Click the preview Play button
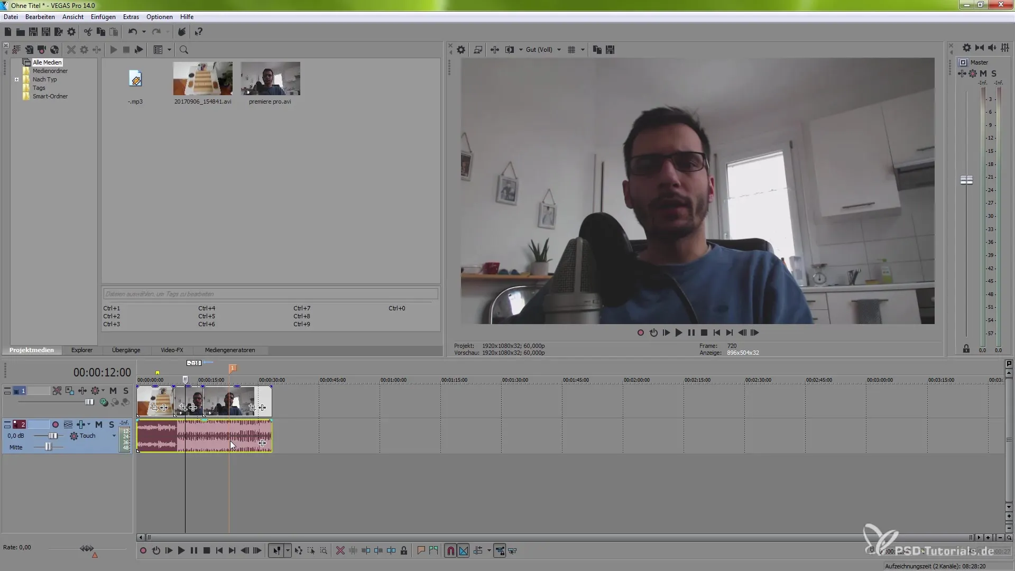The width and height of the screenshot is (1015, 571). click(x=679, y=333)
